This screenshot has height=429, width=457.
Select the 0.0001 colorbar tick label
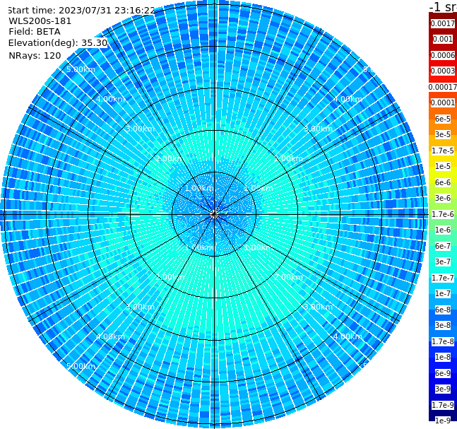(443, 102)
